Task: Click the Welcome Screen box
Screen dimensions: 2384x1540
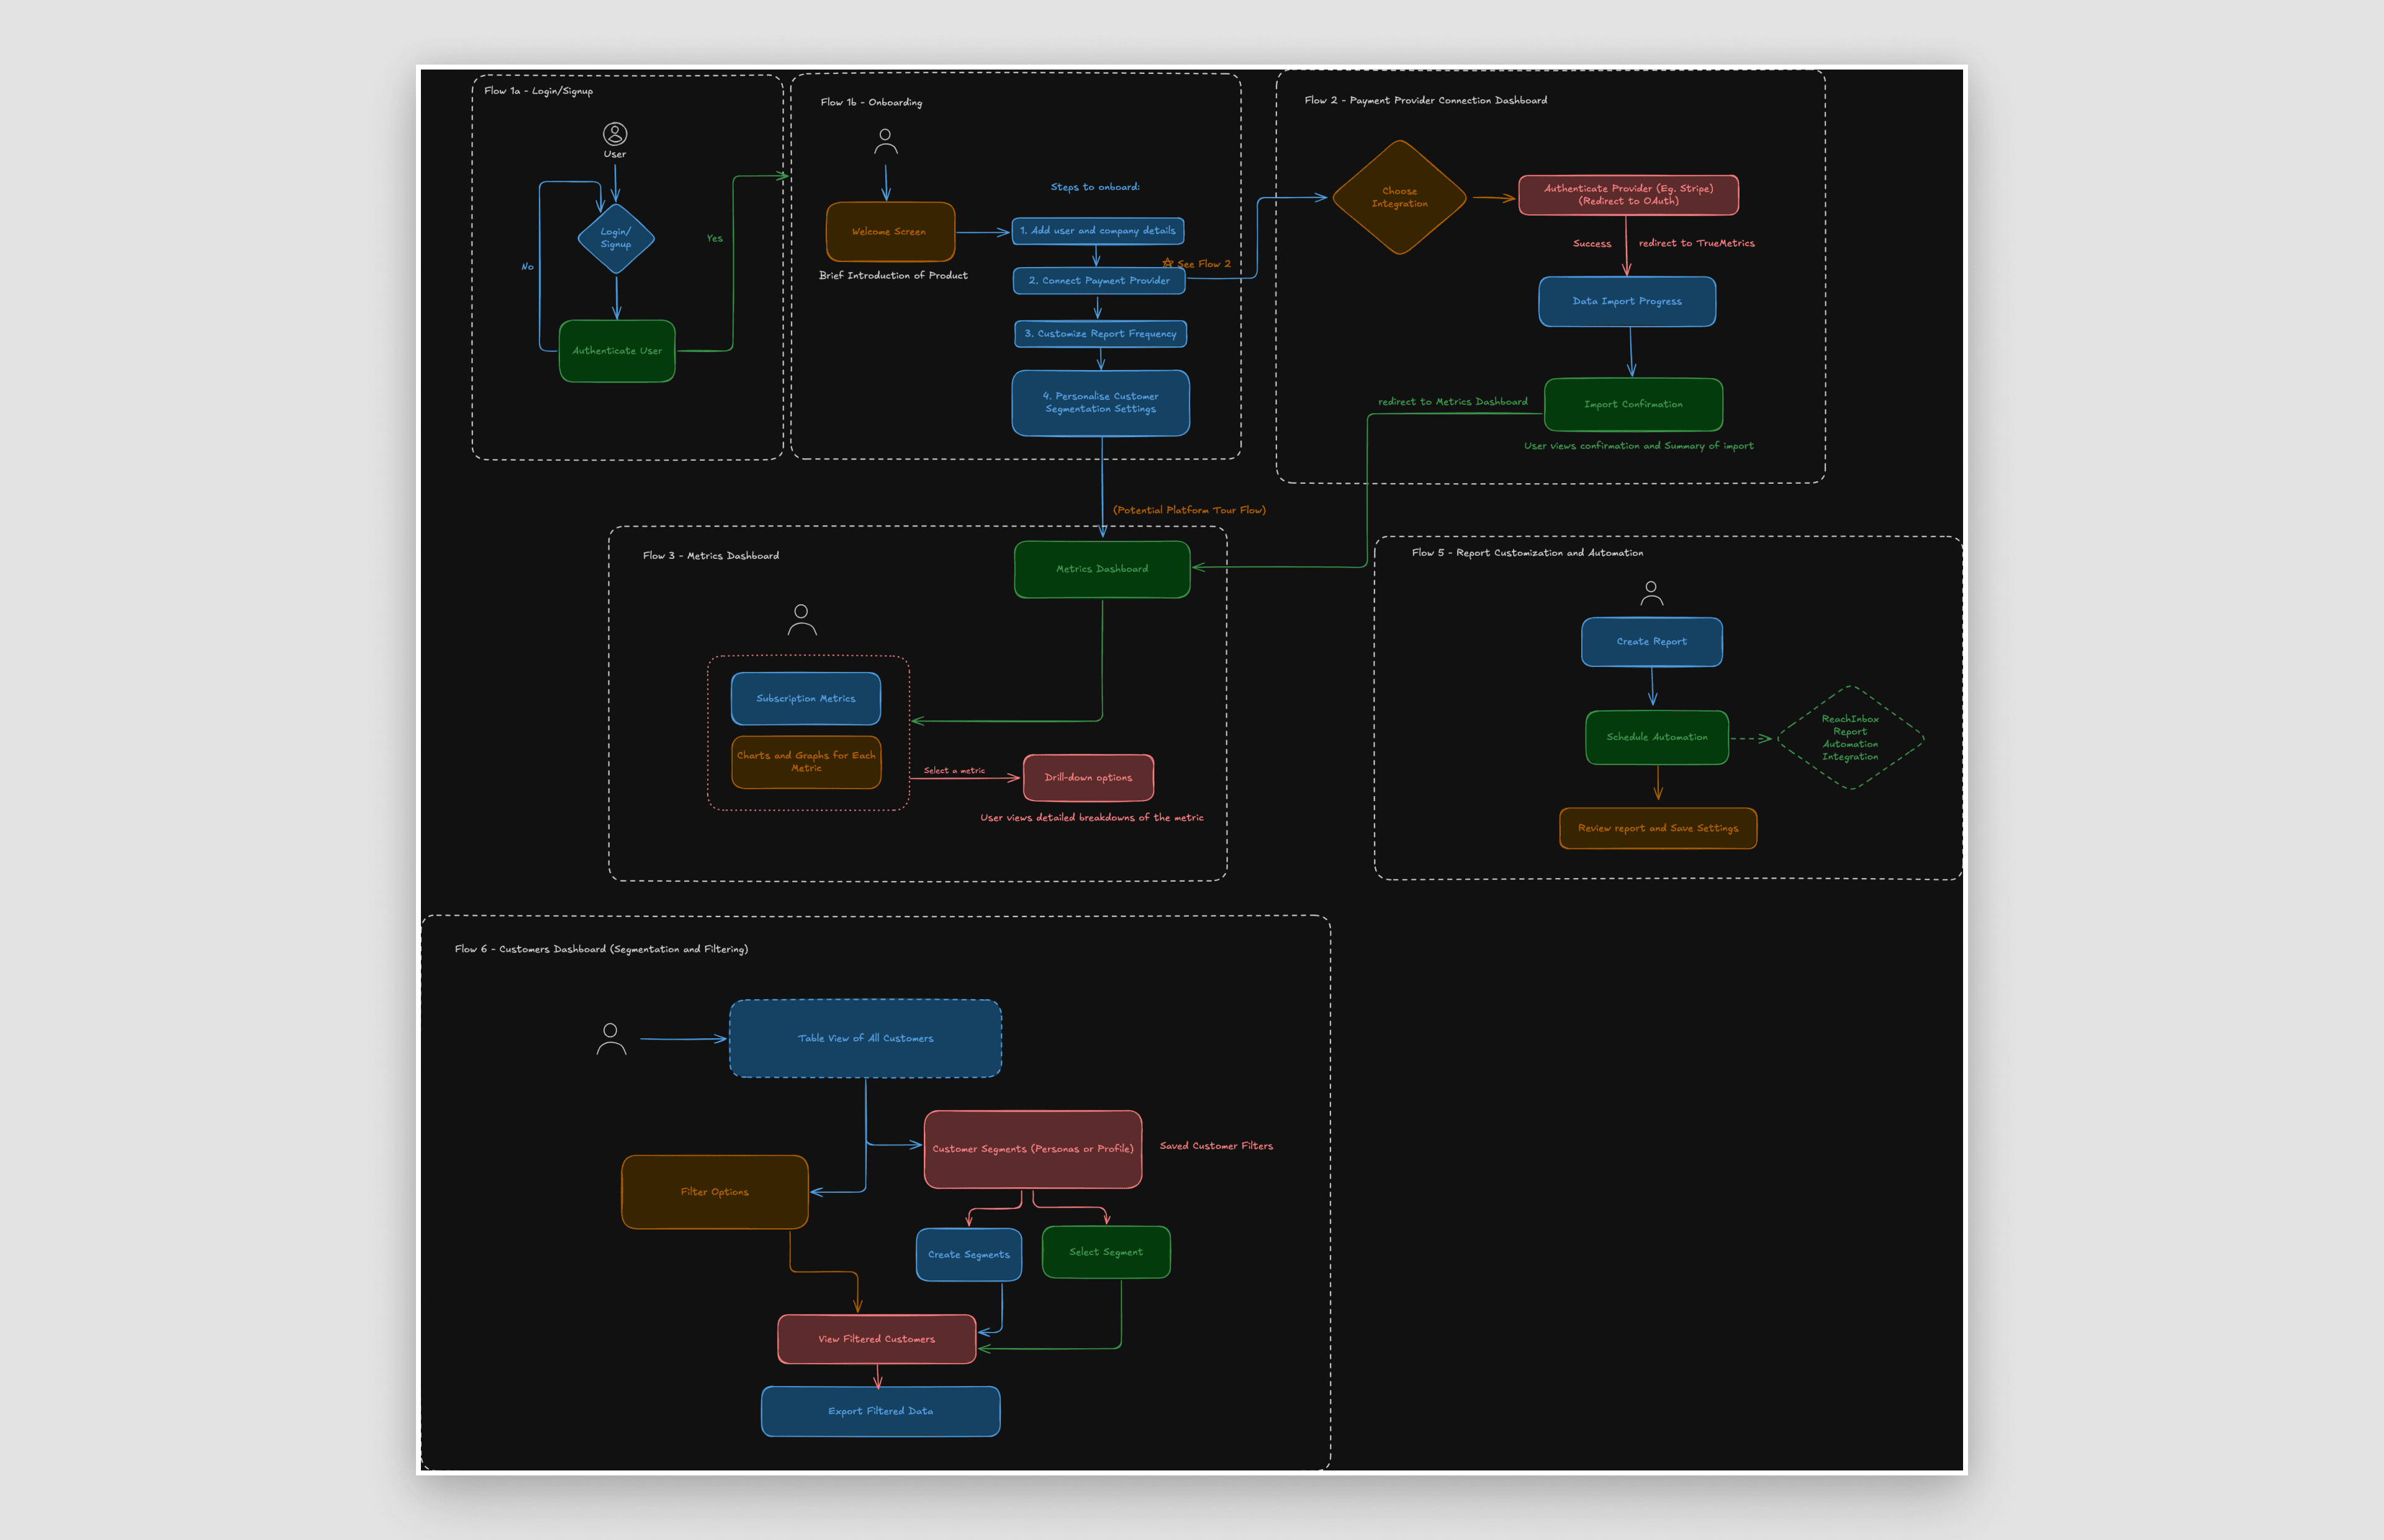Action: point(890,232)
